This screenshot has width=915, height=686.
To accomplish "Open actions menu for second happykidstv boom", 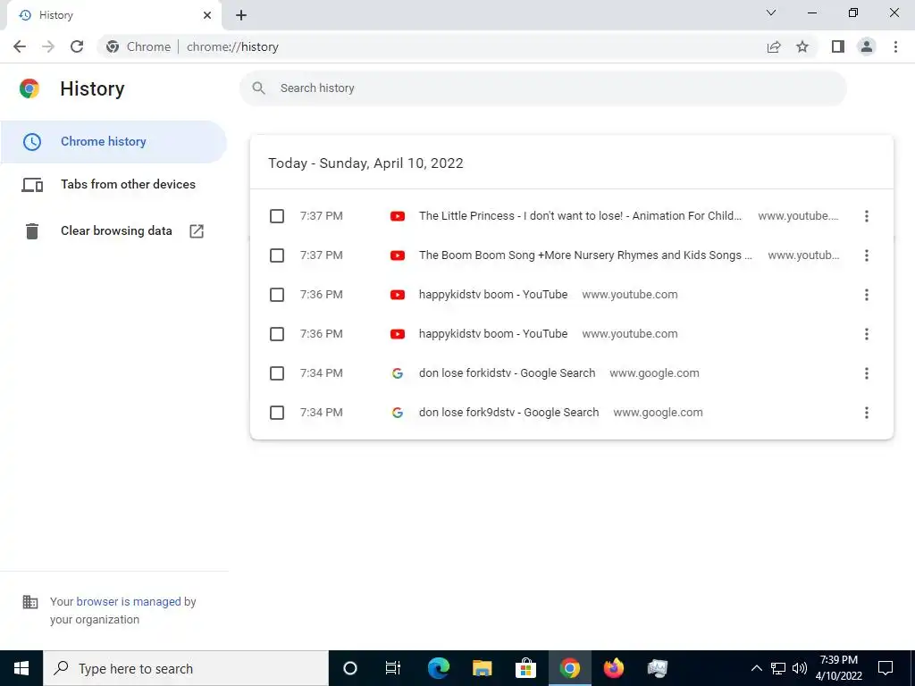I will (867, 334).
